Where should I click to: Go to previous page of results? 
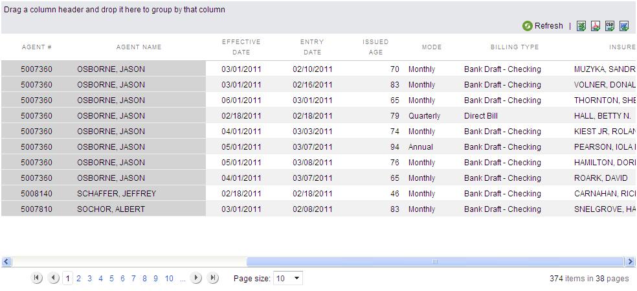54,278
